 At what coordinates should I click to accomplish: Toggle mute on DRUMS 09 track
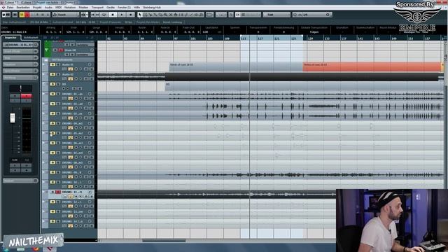(x=52, y=172)
